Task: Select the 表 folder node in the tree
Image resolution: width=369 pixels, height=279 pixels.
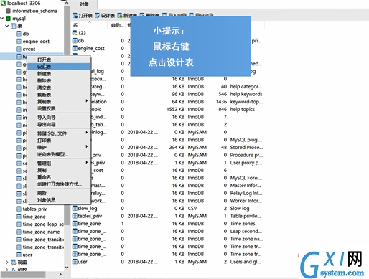Action: (17, 26)
